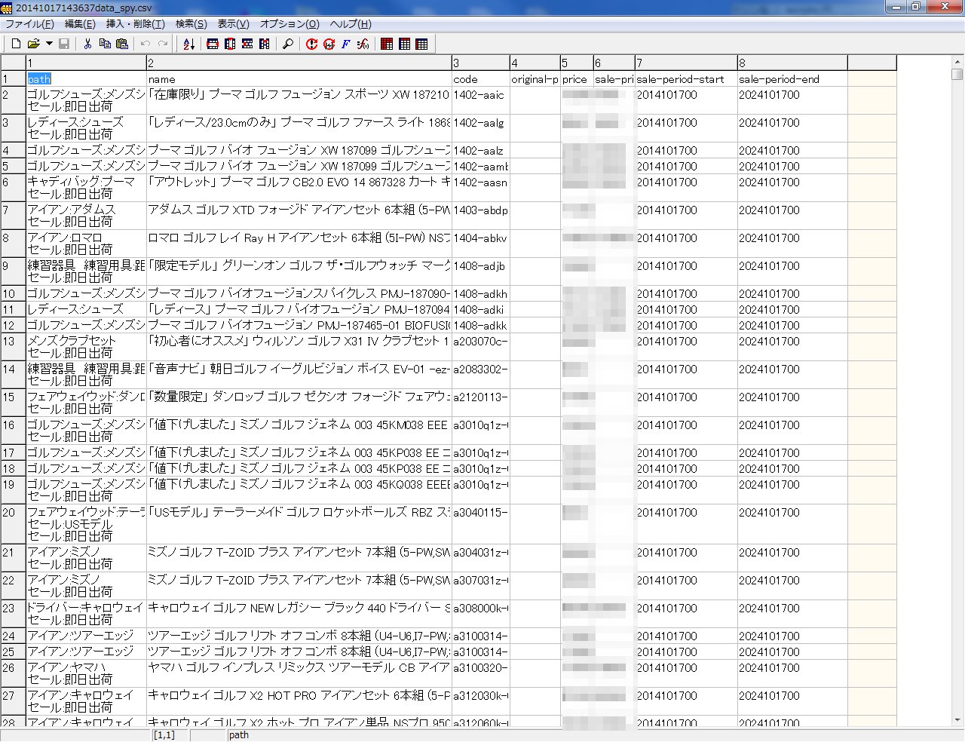This screenshot has width=965, height=742.
Task: Select row 26 name cell ヤマハ ゴルフ インプレス
Action: (x=299, y=673)
